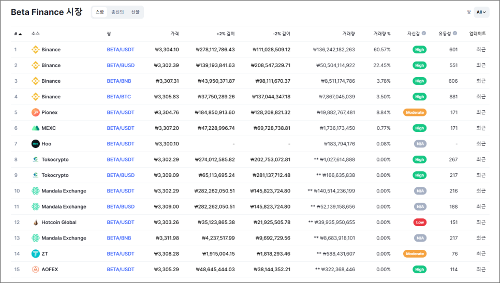This screenshot has width=500, height=283.
Task: Click the Moderate badge in Pionex row
Action: pos(415,112)
